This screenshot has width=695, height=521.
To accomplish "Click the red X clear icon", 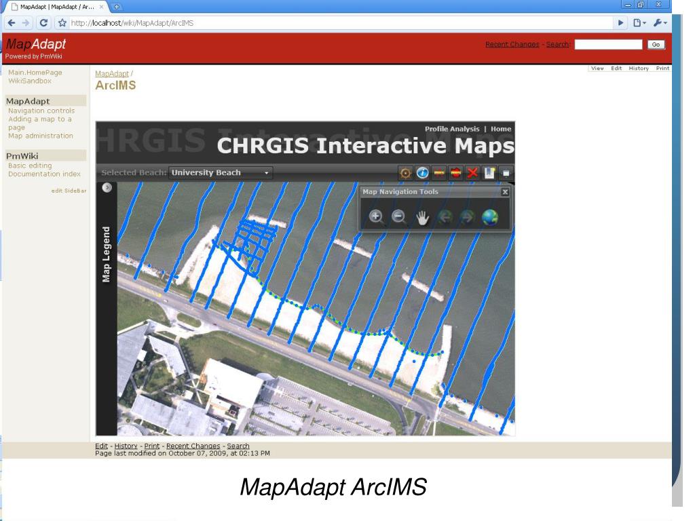I will coord(472,173).
